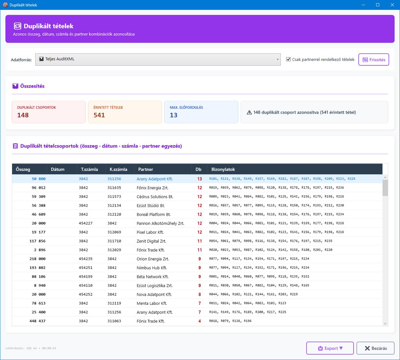The image size is (400, 360).
Task: Click the Bezárás close button
Action: point(375,348)
